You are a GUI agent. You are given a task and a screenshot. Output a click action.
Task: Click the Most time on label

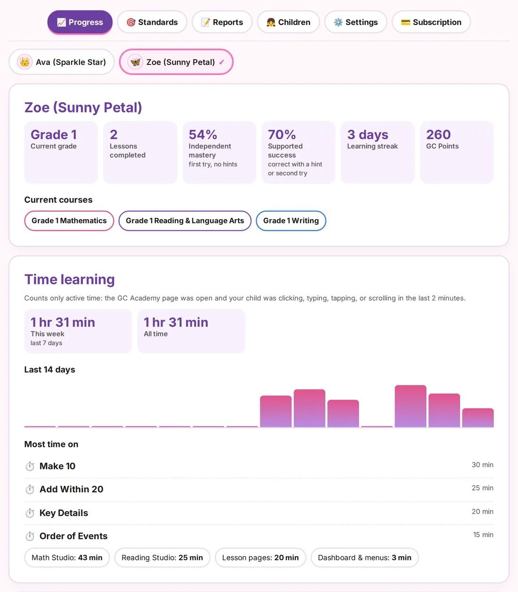click(x=51, y=444)
